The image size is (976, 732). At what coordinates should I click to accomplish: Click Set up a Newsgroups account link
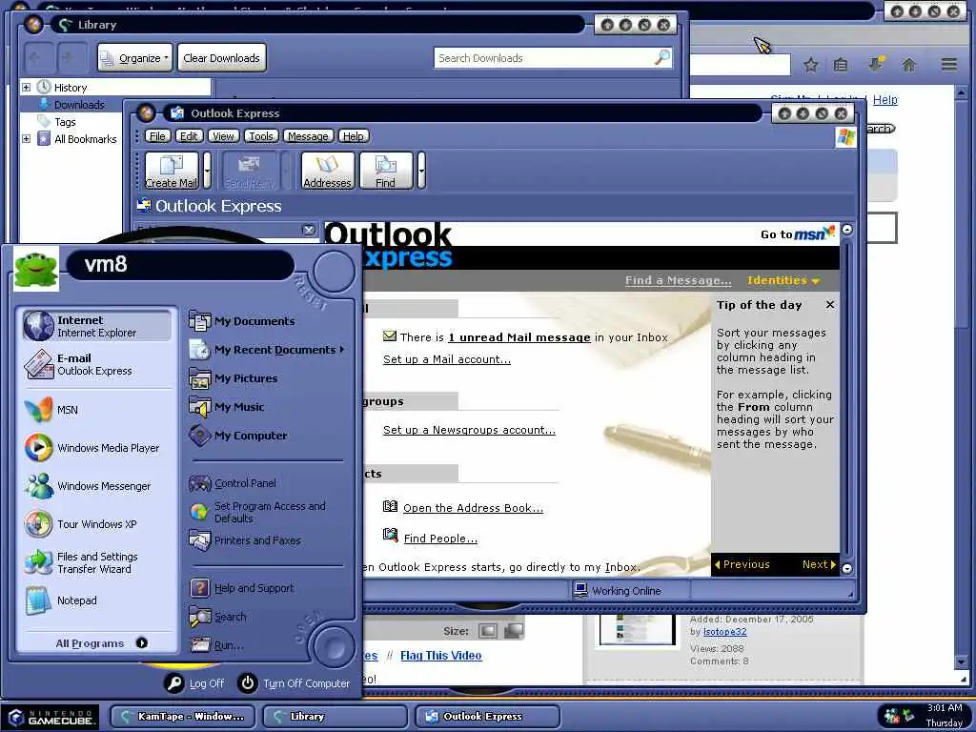click(x=469, y=430)
